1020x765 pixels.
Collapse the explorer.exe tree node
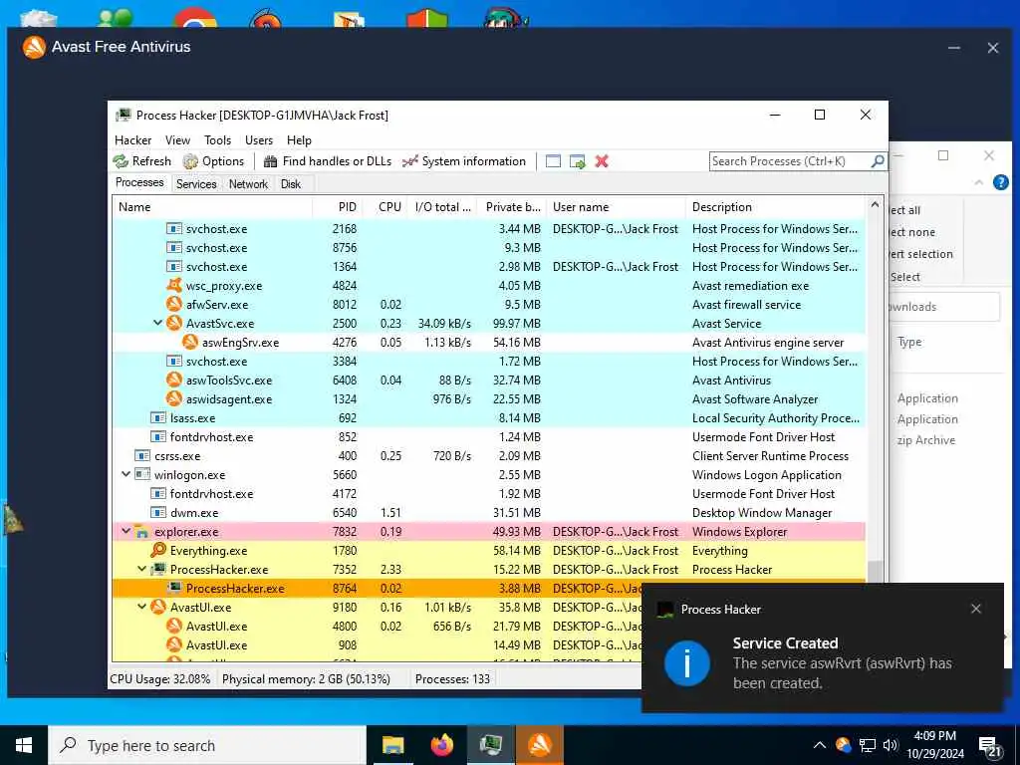[x=127, y=531]
